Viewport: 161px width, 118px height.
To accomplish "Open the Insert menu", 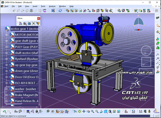I will (35, 6).
